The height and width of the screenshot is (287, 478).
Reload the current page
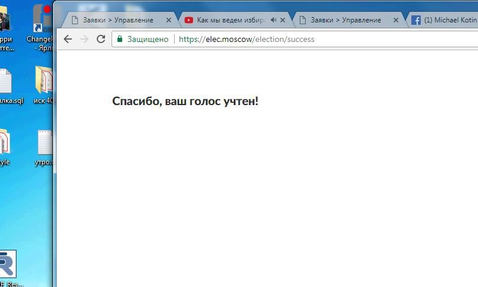click(101, 39)
